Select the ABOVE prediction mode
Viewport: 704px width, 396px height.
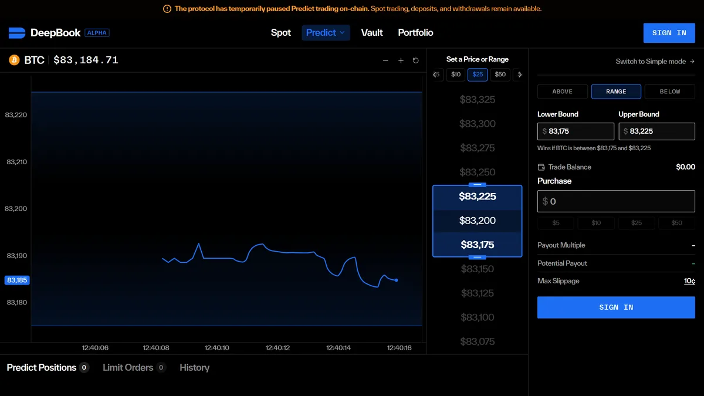pos(562,92)
